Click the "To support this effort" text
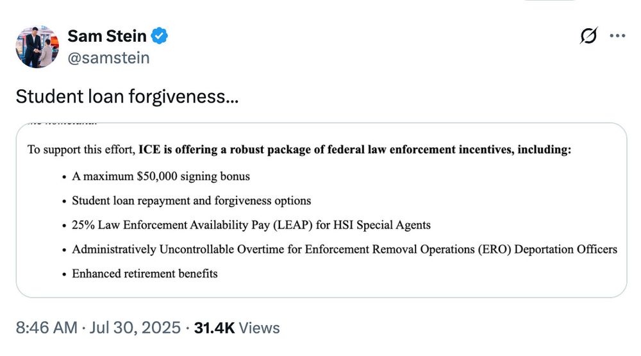The image size is (641, 356). (81, 149)
